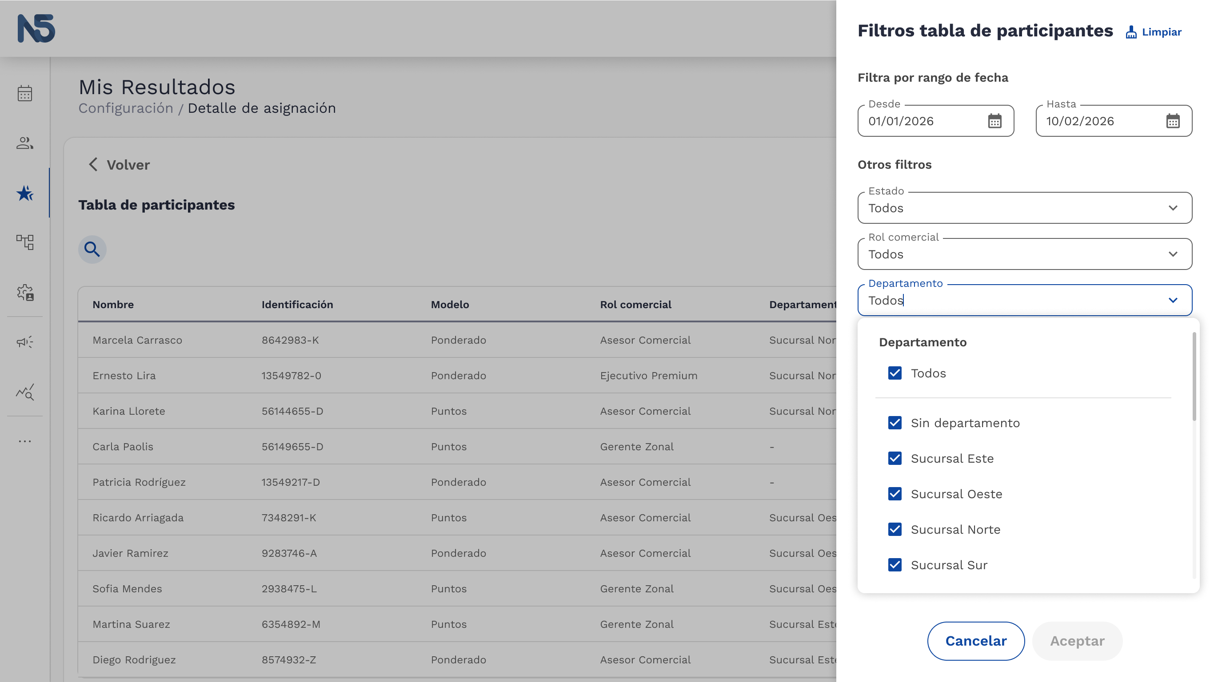Select the Ernesto Lira row name

click(124, 375)
